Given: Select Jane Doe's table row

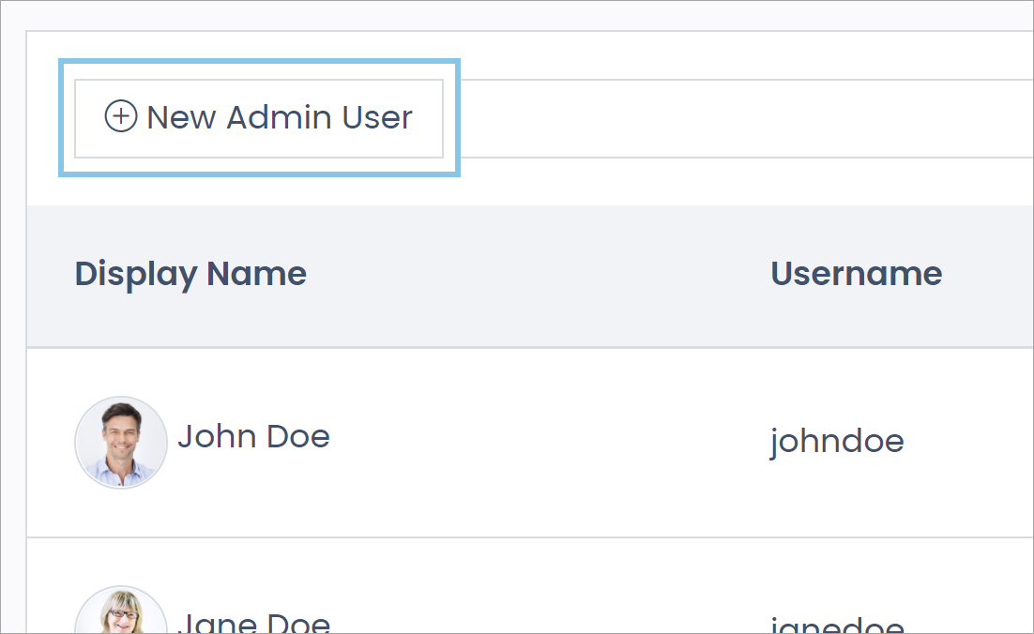Looking at the screenshot, I should (516, 614).
